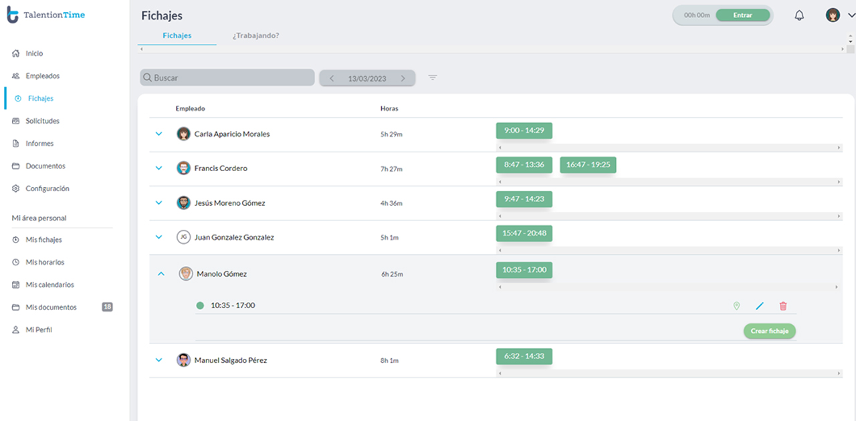Expand Manuel Salgado Pérez row
The height and width of the screenshot is (421, 856).
(x=159, y=360)
